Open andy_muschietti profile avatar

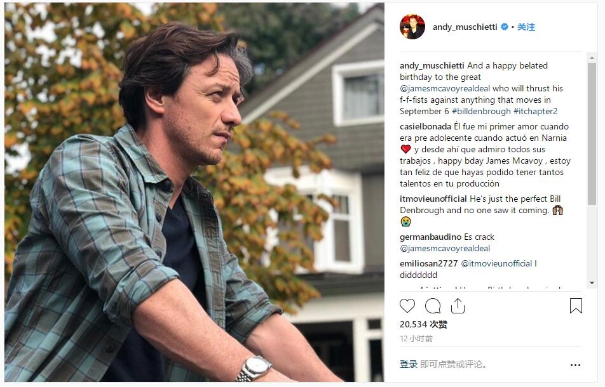(x=412, y=27)
